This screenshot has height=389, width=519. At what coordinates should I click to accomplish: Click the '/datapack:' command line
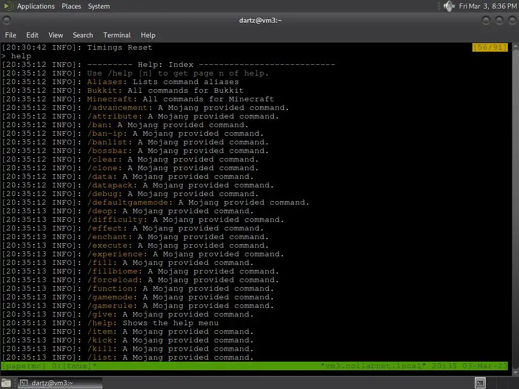pos(138,185)
